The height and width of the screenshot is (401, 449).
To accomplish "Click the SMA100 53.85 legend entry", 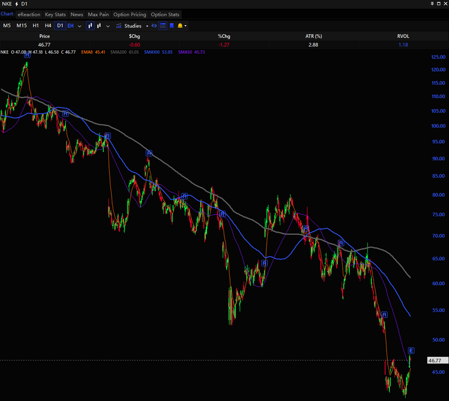I will [158, 52].
